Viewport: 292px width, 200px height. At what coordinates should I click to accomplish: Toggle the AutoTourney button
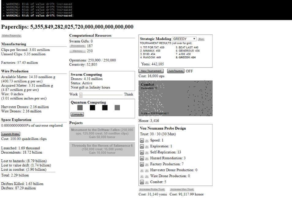point(176,71)
